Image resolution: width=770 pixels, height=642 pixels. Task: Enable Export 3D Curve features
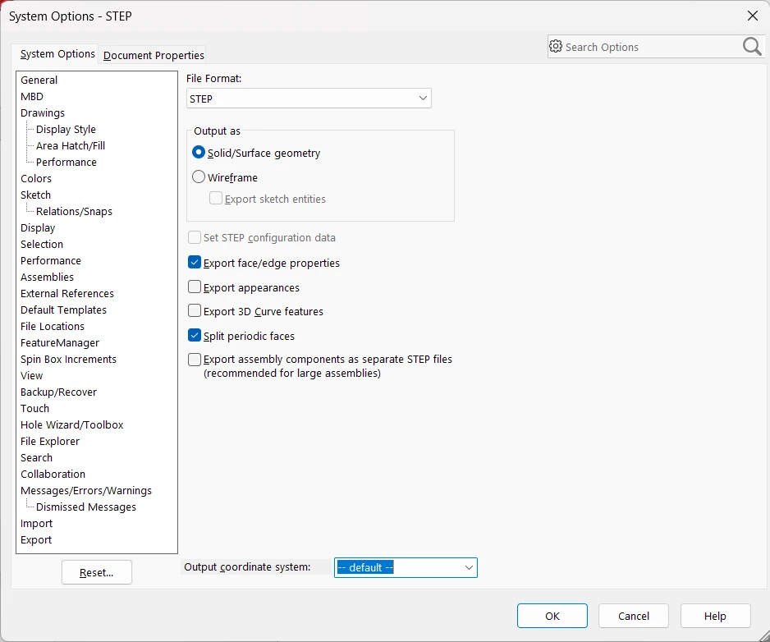coord(195,311)
